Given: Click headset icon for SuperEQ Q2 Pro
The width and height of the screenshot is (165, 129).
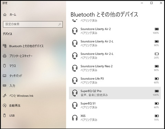Looking at the screenshot, I should tap(75, 93).
